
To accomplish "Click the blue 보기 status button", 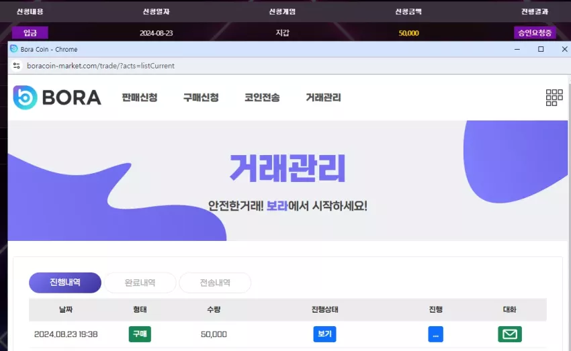I will point(324,334).
